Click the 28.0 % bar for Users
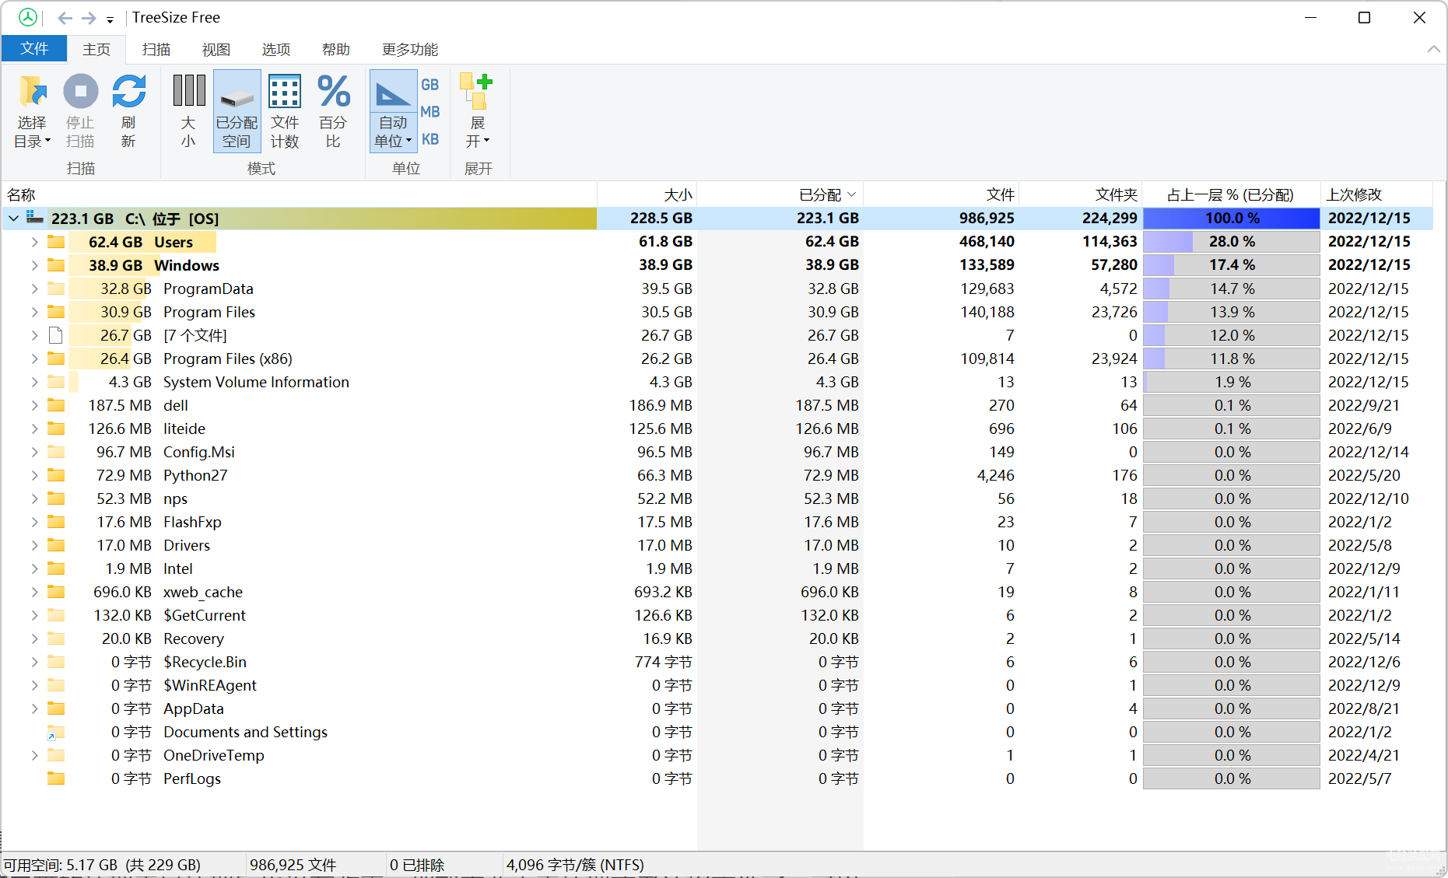Screen dimensions: 1448x878 pyautogui.click(x=1232, y=242)
